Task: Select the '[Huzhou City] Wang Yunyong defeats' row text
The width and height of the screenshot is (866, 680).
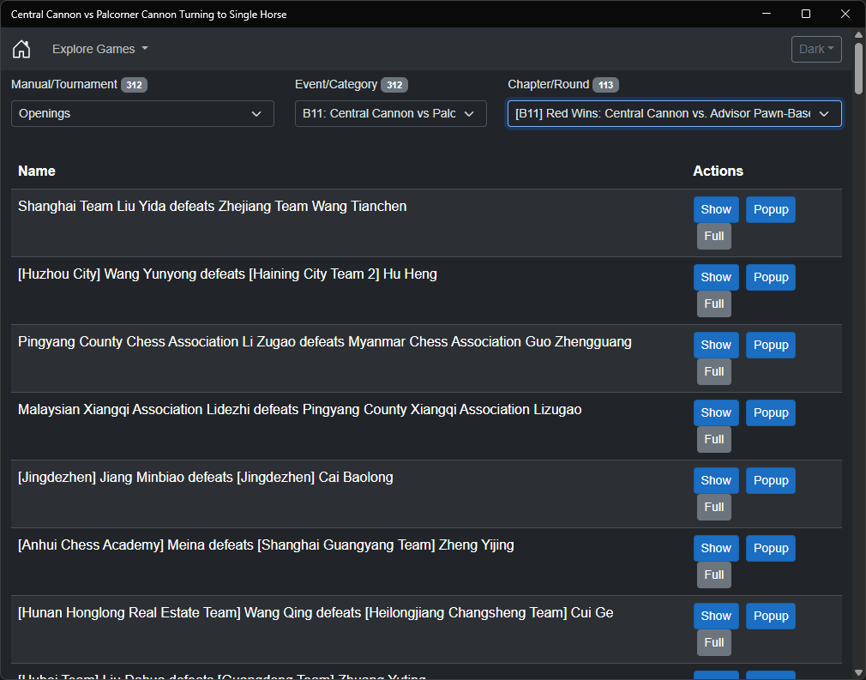Action: click(x=227, y=274)
